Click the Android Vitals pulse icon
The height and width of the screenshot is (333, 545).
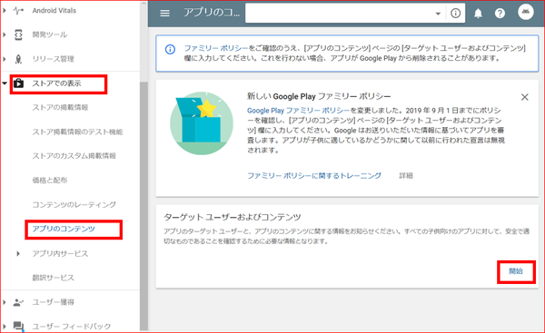[18, 10]
